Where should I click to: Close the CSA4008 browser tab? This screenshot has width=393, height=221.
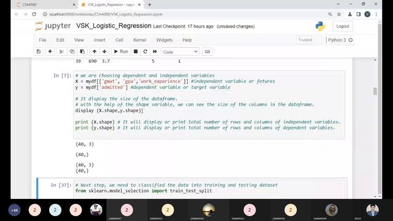pyautogui.click(x=74, y=4)
